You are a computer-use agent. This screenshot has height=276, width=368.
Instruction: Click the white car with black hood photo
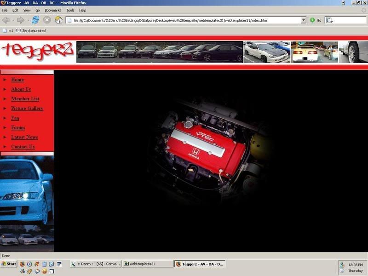coord(267,52)
